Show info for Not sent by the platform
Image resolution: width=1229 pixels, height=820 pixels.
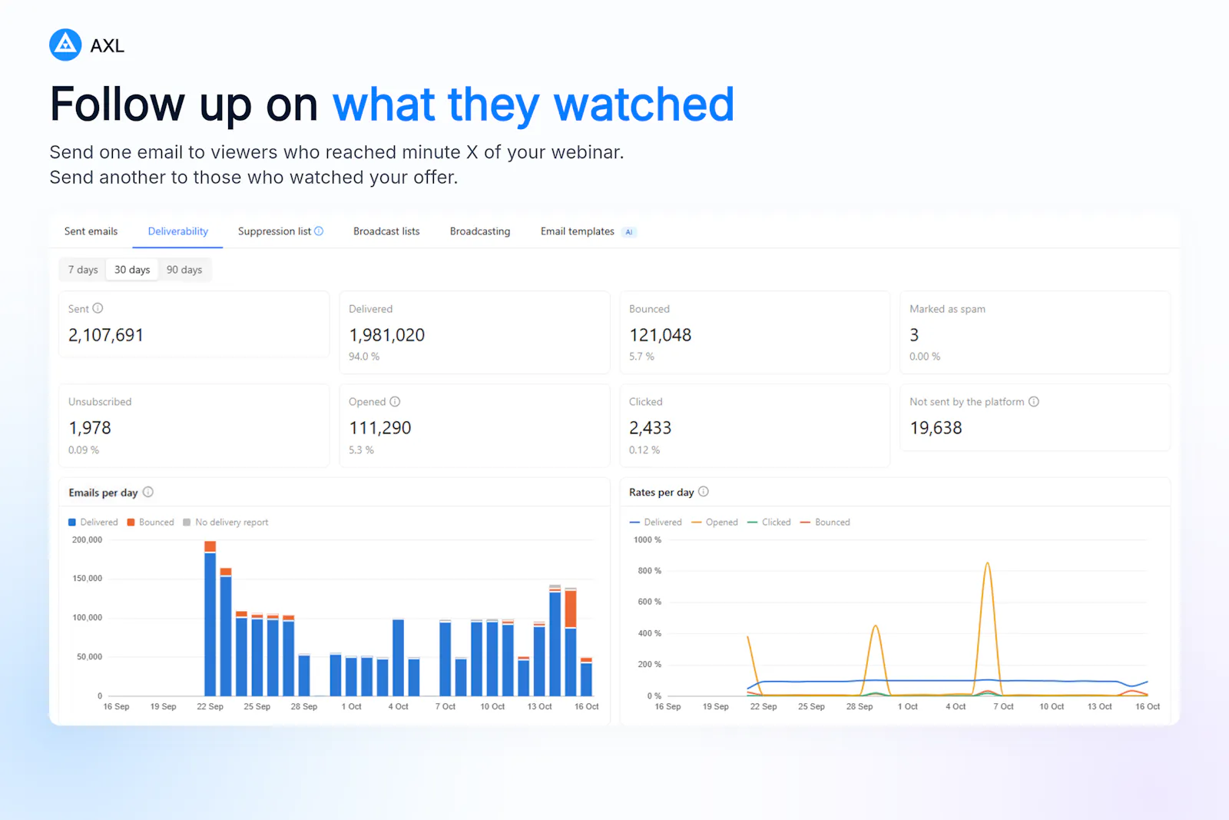(1034, 402)
